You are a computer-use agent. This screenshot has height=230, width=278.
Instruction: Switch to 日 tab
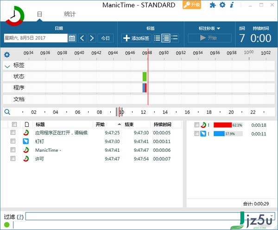pyautogui.click(x=39, y=14)
